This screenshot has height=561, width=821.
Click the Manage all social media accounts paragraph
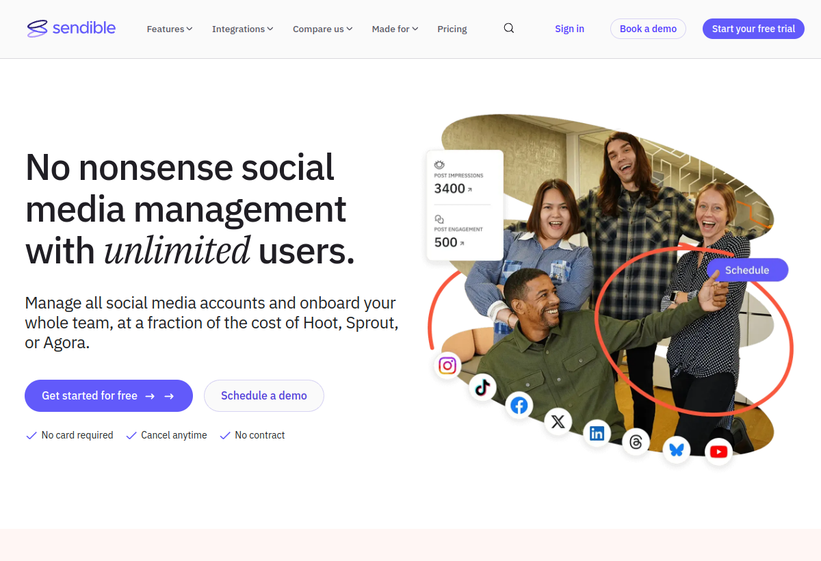click(212, 323)
